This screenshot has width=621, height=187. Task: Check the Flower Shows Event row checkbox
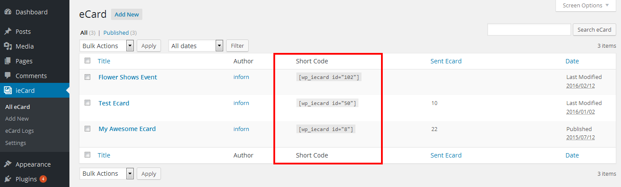pos(88,77)
